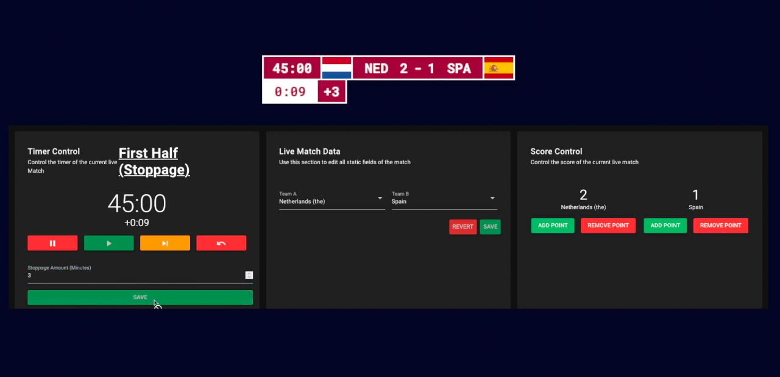Pause the match timer
This screenshot has height=377, width=780.
click(x=52, y=243)
